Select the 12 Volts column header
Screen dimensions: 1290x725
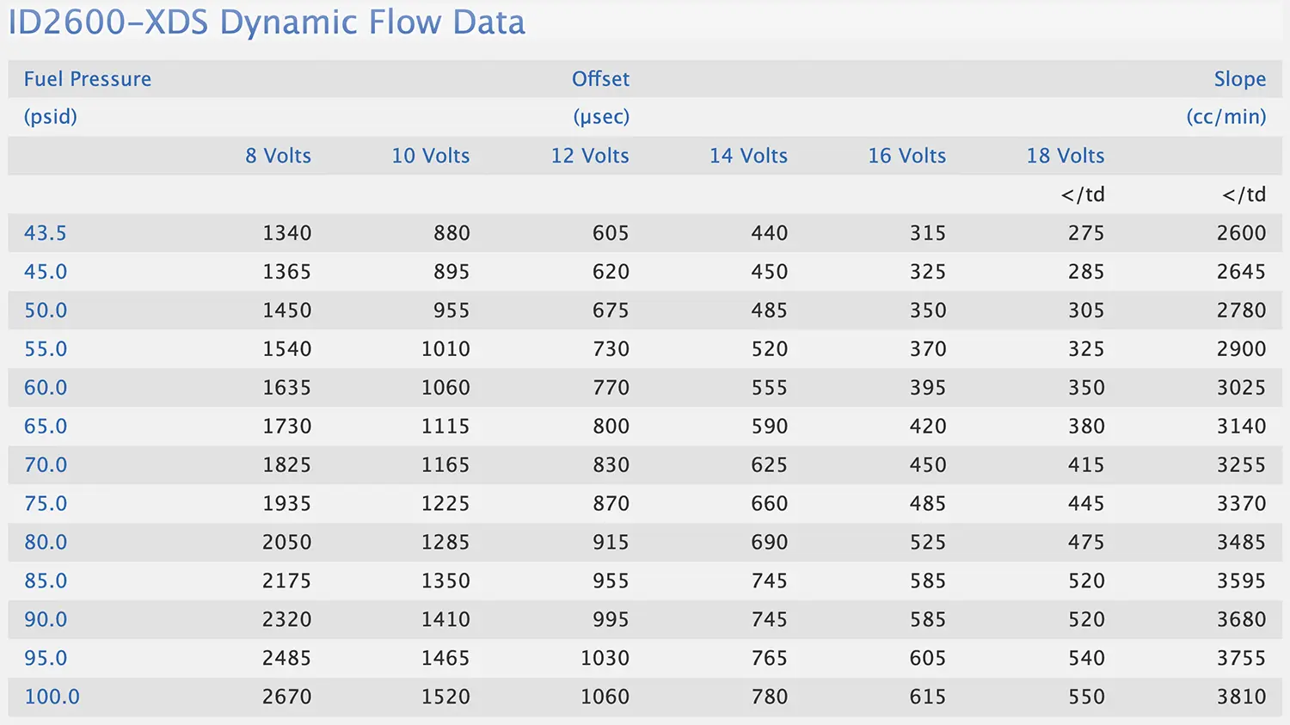(x=590, y=156)
